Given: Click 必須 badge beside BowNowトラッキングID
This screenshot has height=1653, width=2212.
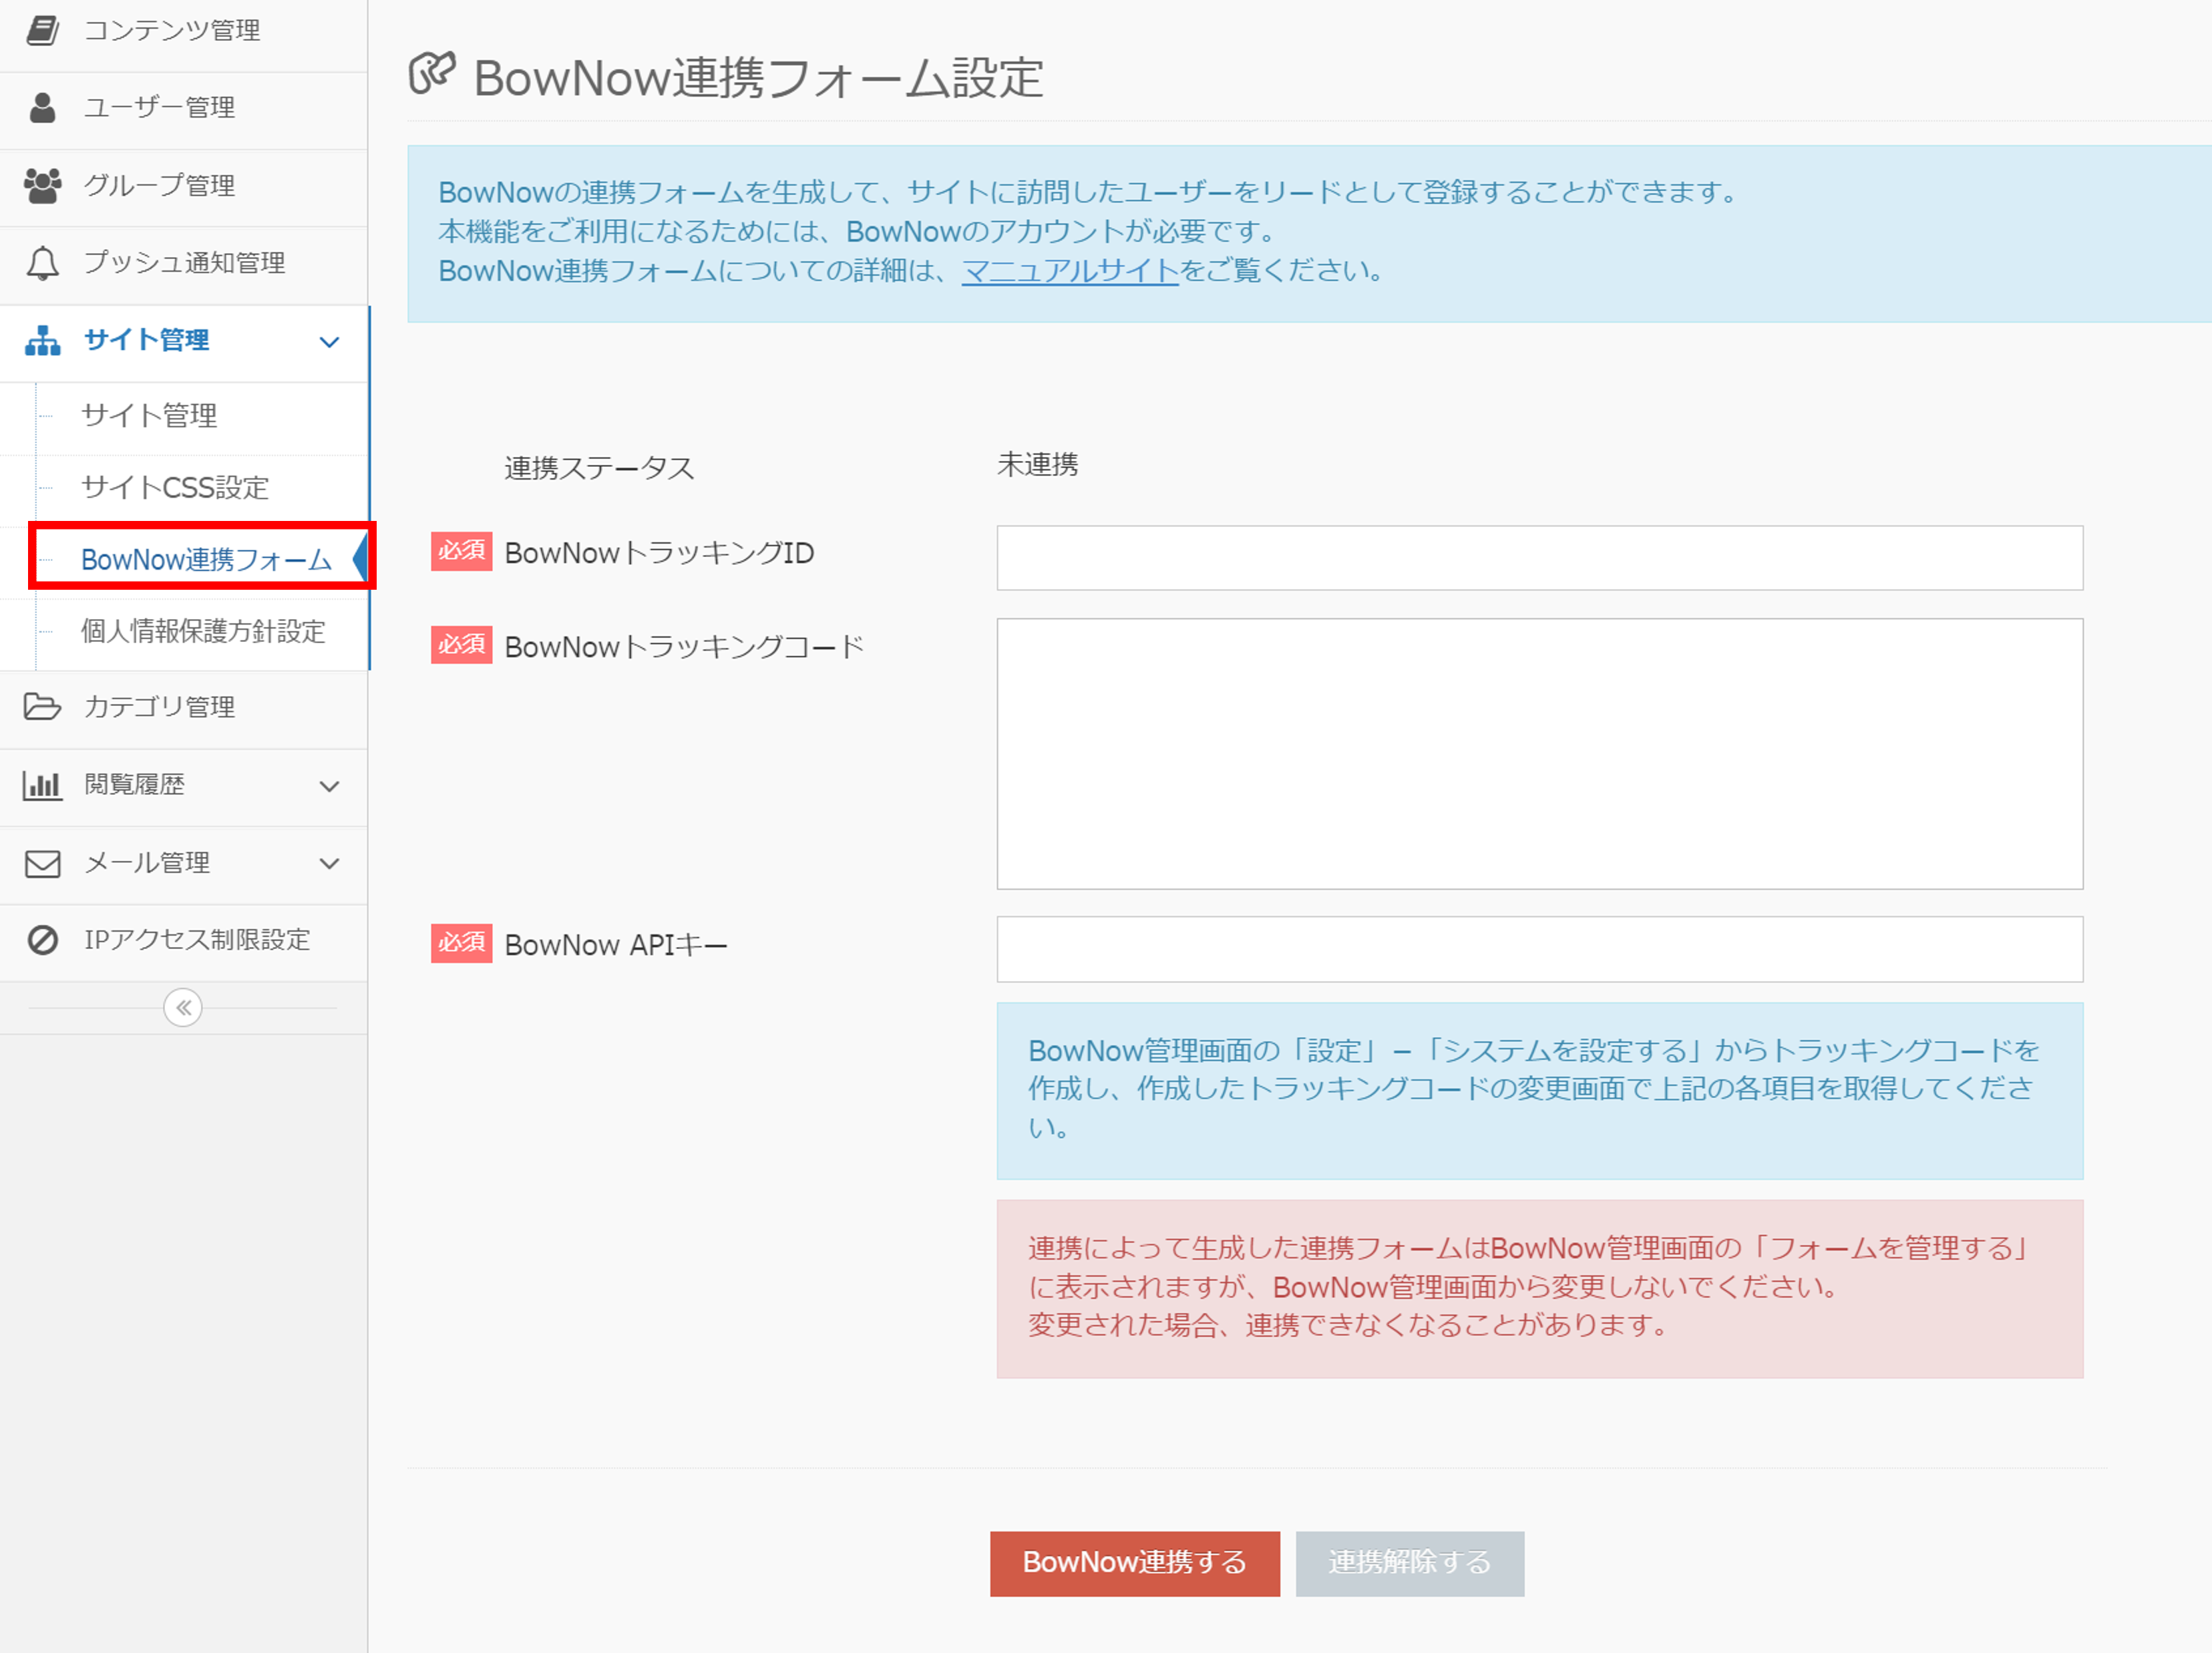Looking at the screenshot, I should pos(461,551).
